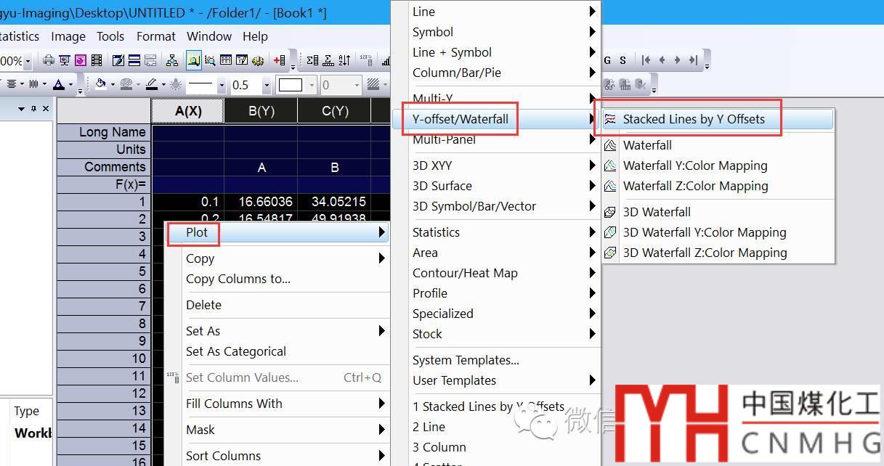The width and height of the screenshot is (884, 466).
Task: Click the highlighted magnifier preview icon
Action: tap(194, 60)
